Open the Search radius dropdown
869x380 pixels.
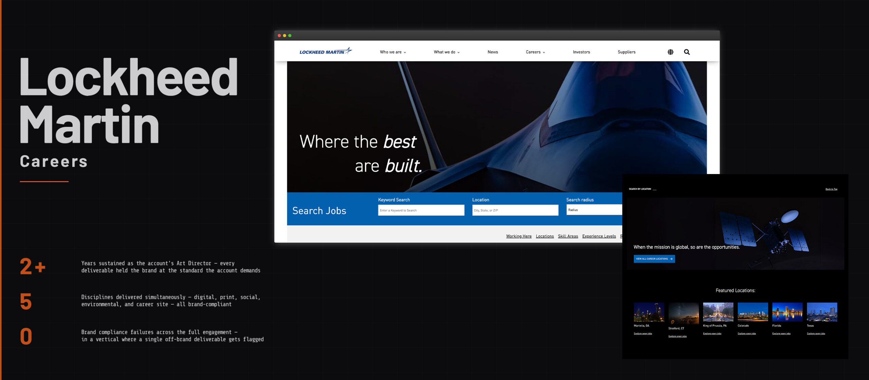[594, 210]
